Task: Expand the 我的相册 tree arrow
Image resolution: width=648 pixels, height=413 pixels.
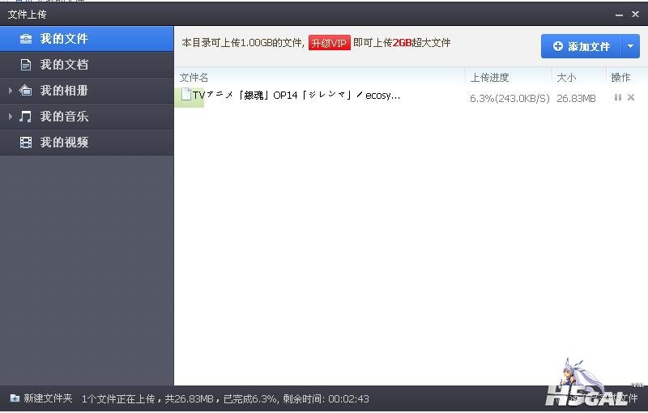Action: pos(11,91)
